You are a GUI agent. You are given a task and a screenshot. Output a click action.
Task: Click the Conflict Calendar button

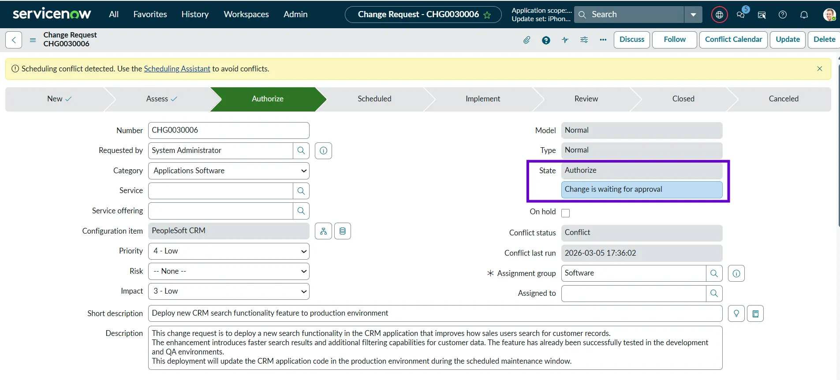(x=733, y=40)
